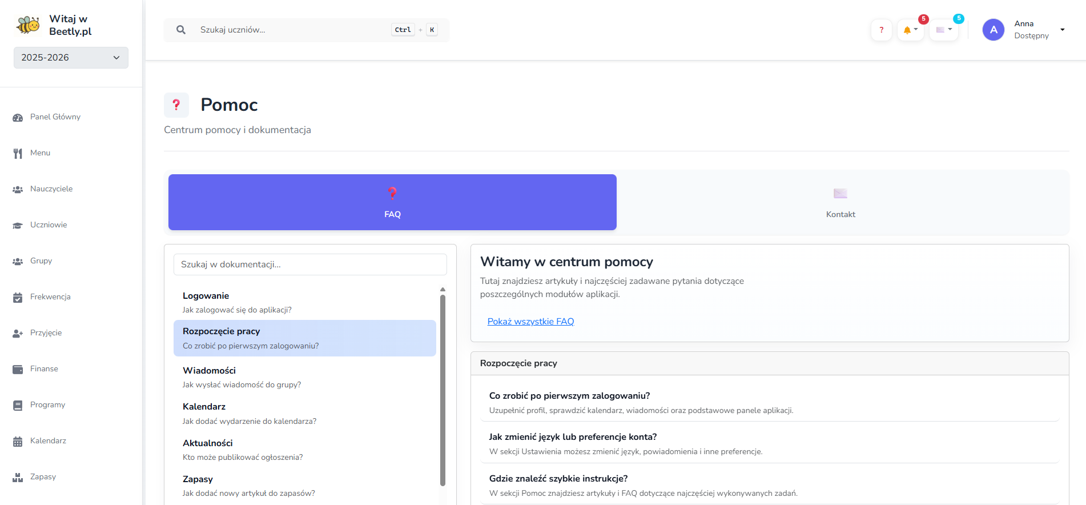Click the Menu cutlery icon
The image size is (1086, 505).
coord(18,153)
